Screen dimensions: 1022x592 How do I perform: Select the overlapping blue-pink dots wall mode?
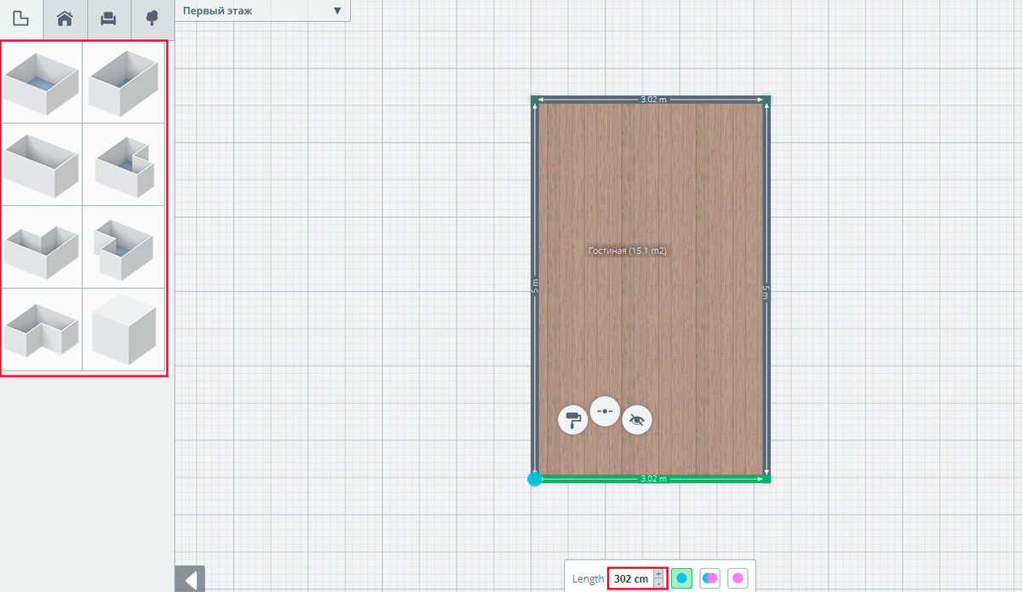[709, 578]
